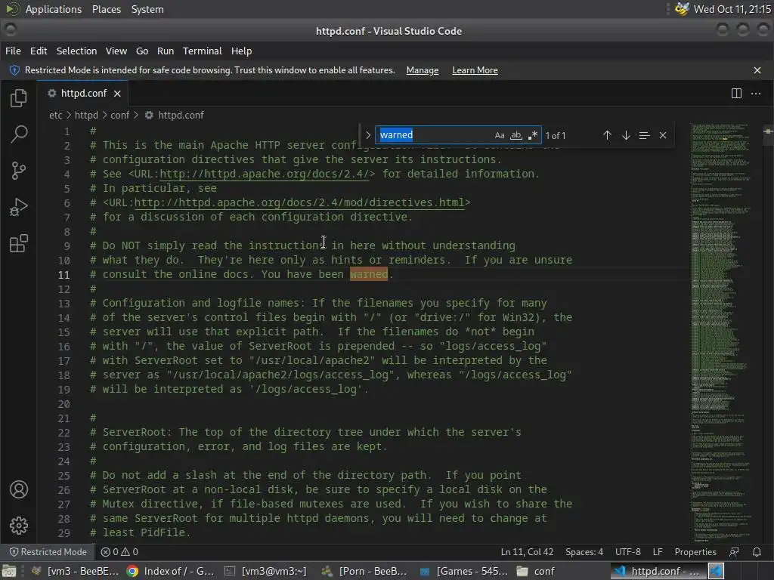Open the System menu in top panel
Screen dimensions: 774x580
[147, 9]
